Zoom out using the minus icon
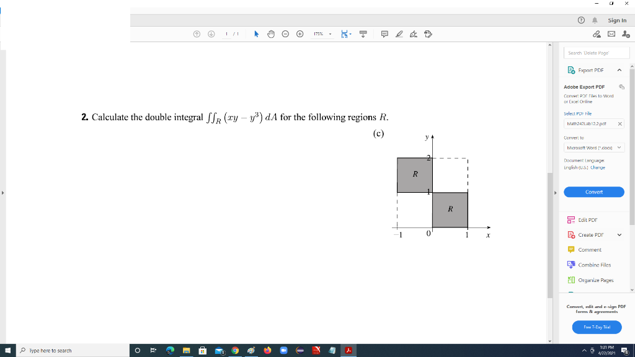635x357 pixels. coord(285,34)
